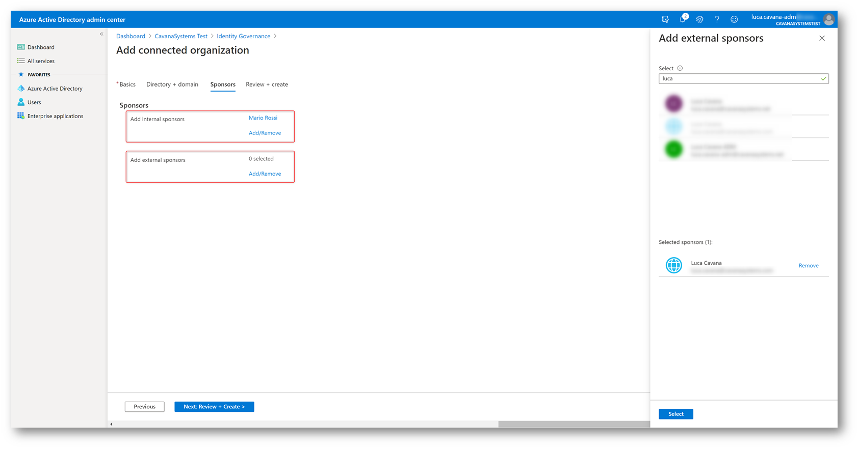
Task: Switch to Directory + domain tab
Action: pos(172,85)
